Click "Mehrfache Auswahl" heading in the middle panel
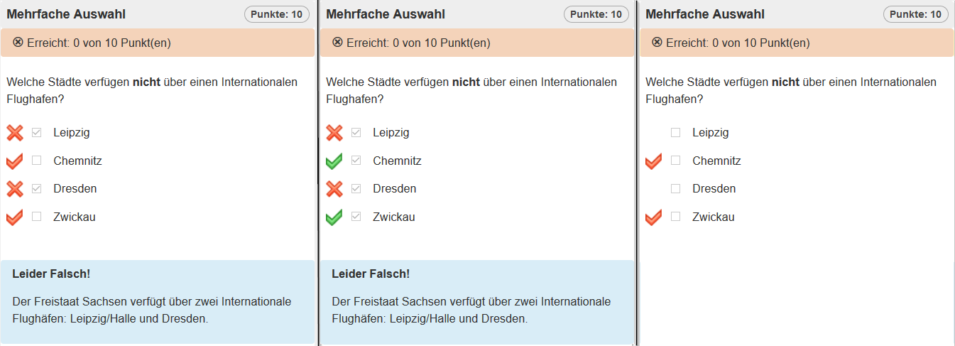Viewport: 955px width, 346px height. click(x=386, y=14)
